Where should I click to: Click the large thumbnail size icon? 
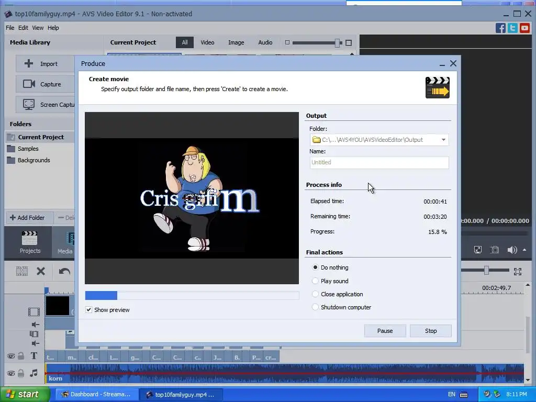click(x=349, y=43)
